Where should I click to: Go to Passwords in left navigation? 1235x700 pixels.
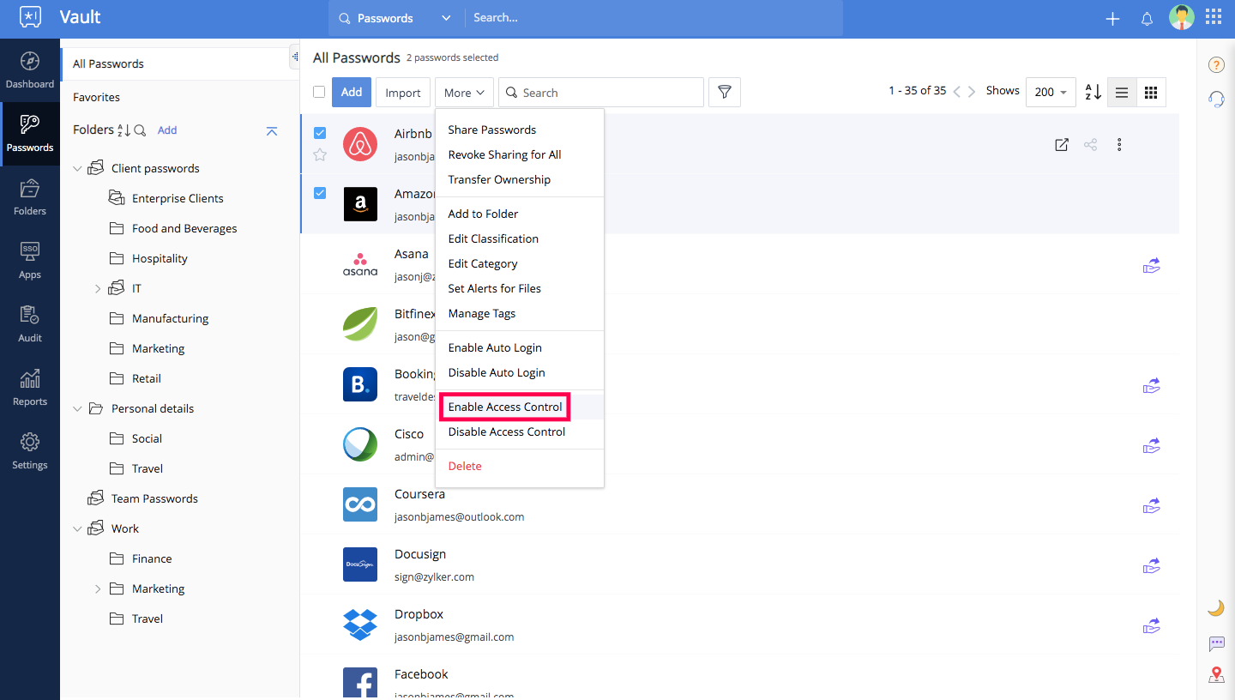coord(30,134)
